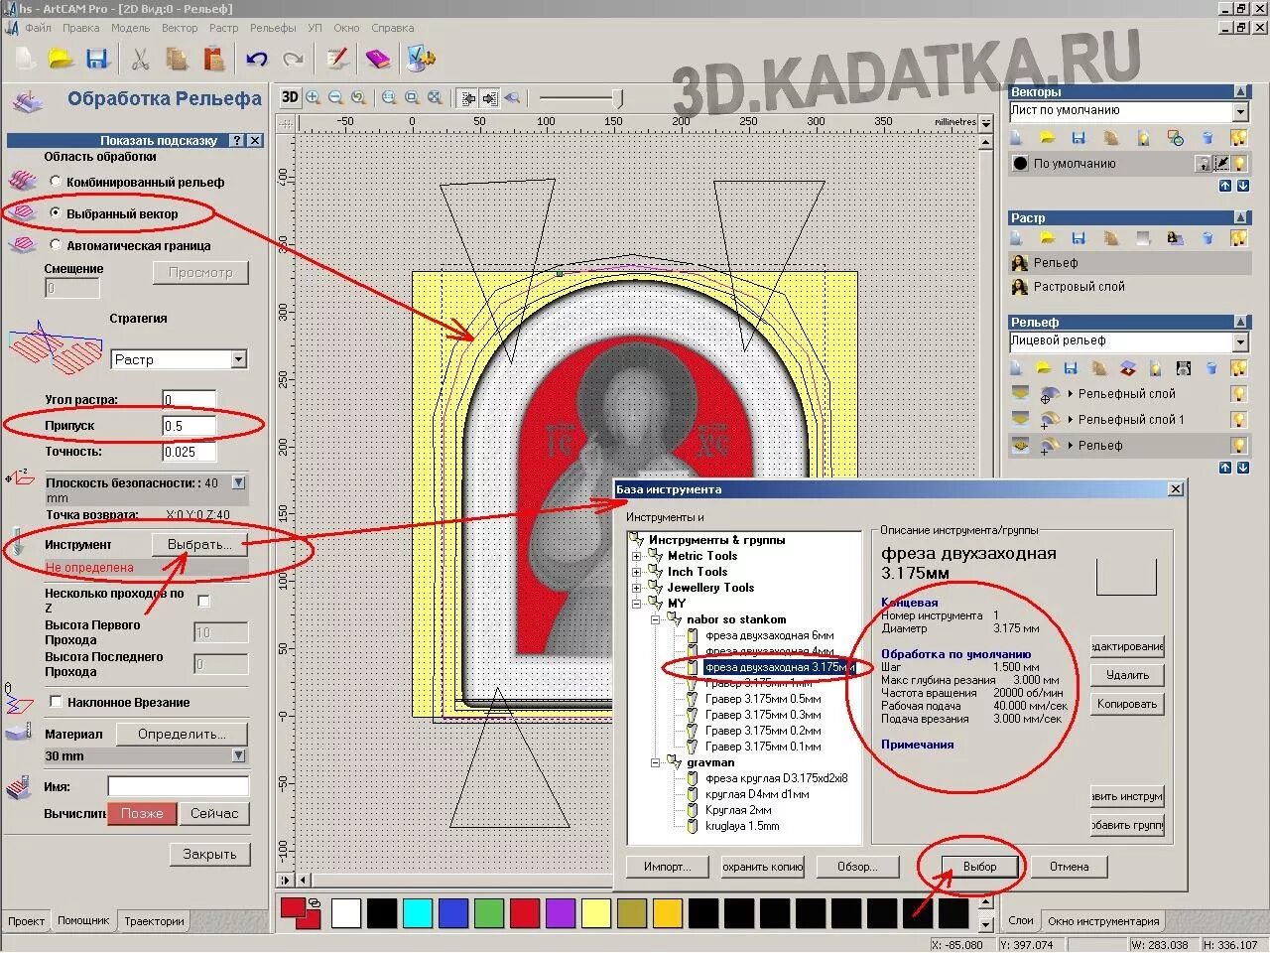Select the Автоматическая граница radio button
Image resolution: width=1270 pixels, height=953 pixels.
56,245
